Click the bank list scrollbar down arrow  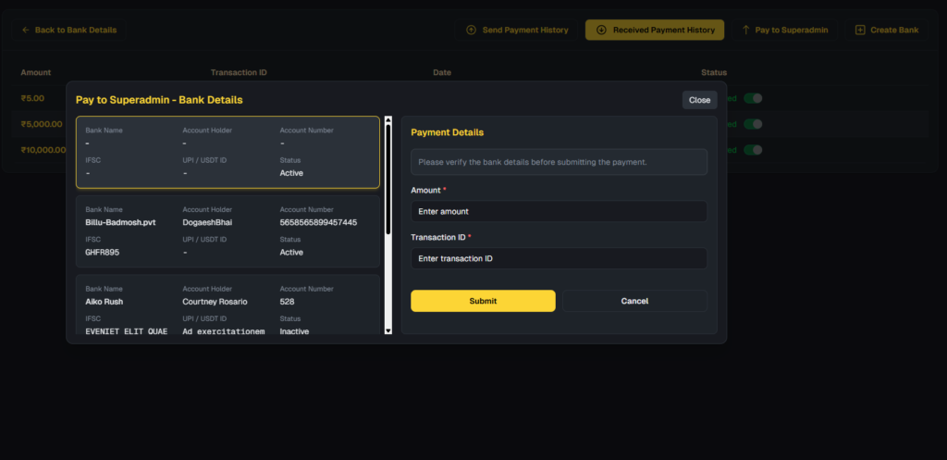pos(388,329)
